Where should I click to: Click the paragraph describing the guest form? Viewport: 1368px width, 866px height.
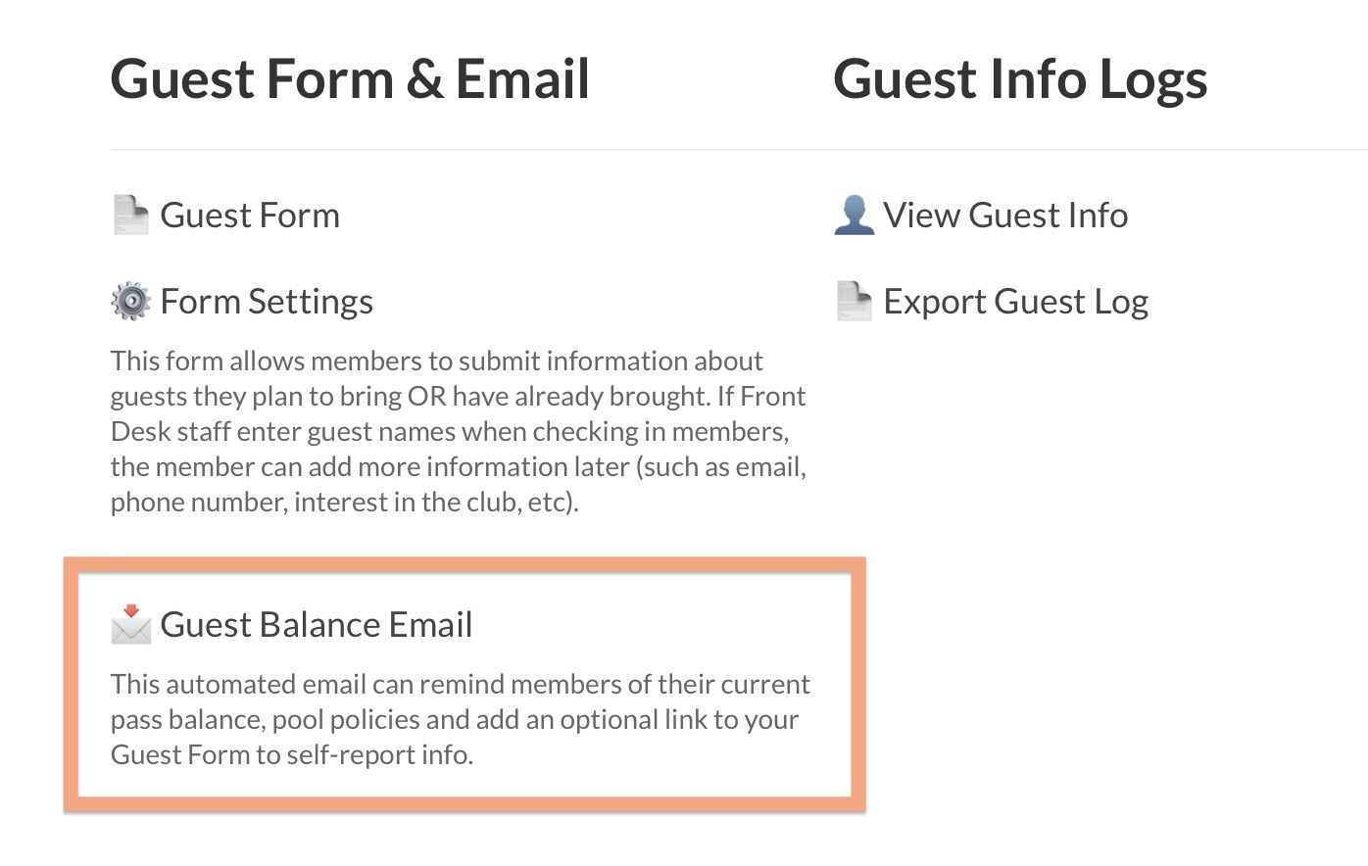pyautogui.click(x=458, y=431)
